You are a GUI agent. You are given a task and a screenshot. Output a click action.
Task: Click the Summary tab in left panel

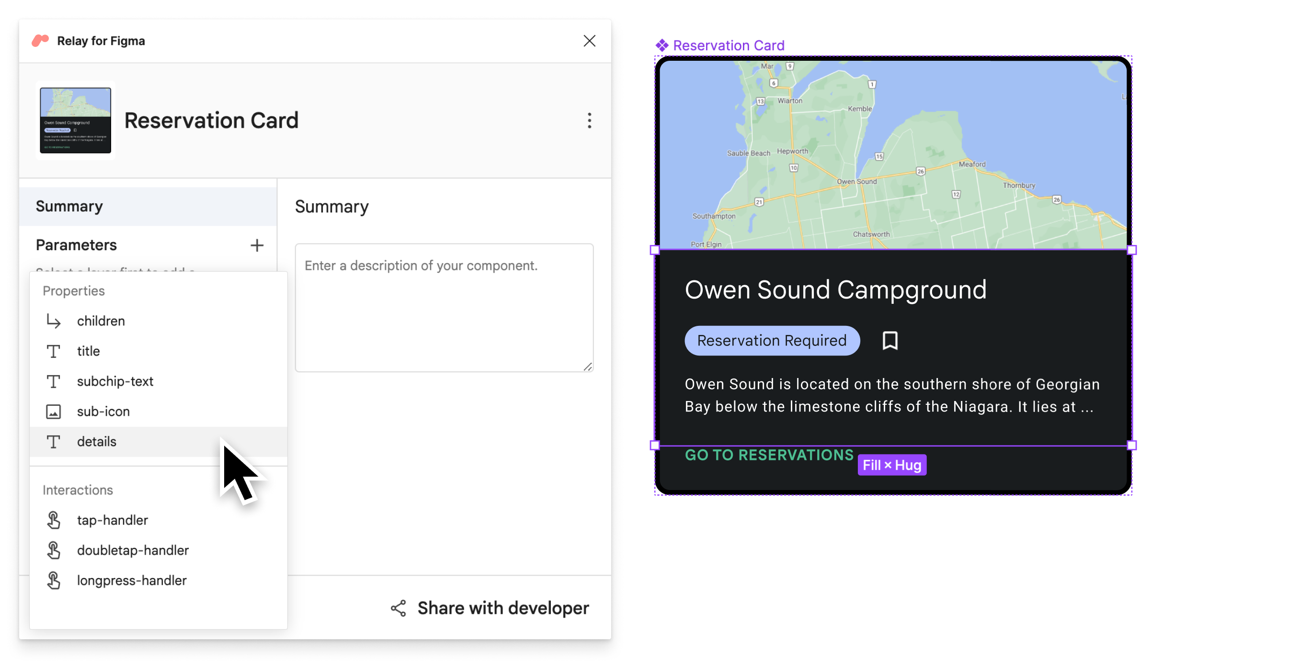(68, 205)
